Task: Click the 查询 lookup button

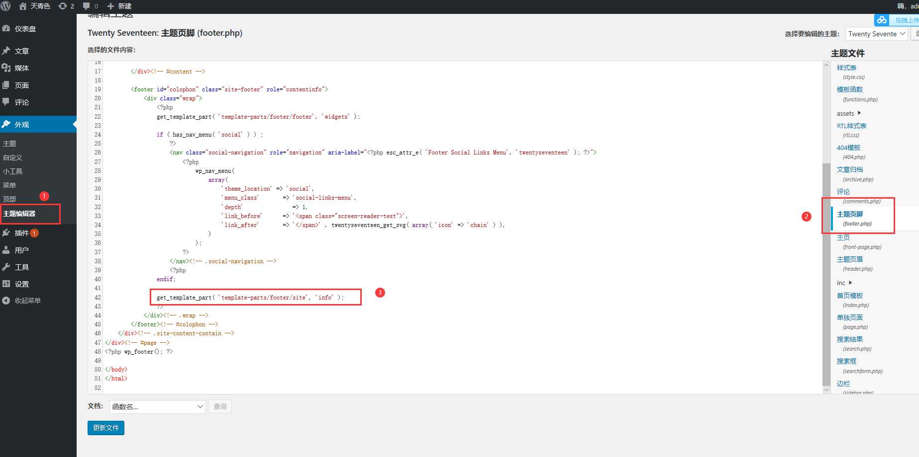Action: [220, 407]
